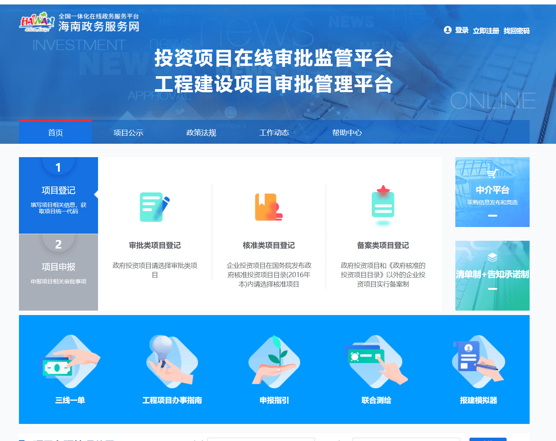
Task: Click the 投资项目在线审批监管平台 heading
Action: (274, 58)
